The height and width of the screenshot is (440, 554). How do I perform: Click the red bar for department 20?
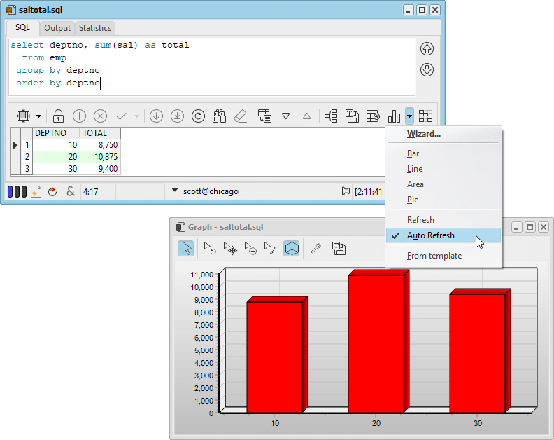click(x=376, y=344)
